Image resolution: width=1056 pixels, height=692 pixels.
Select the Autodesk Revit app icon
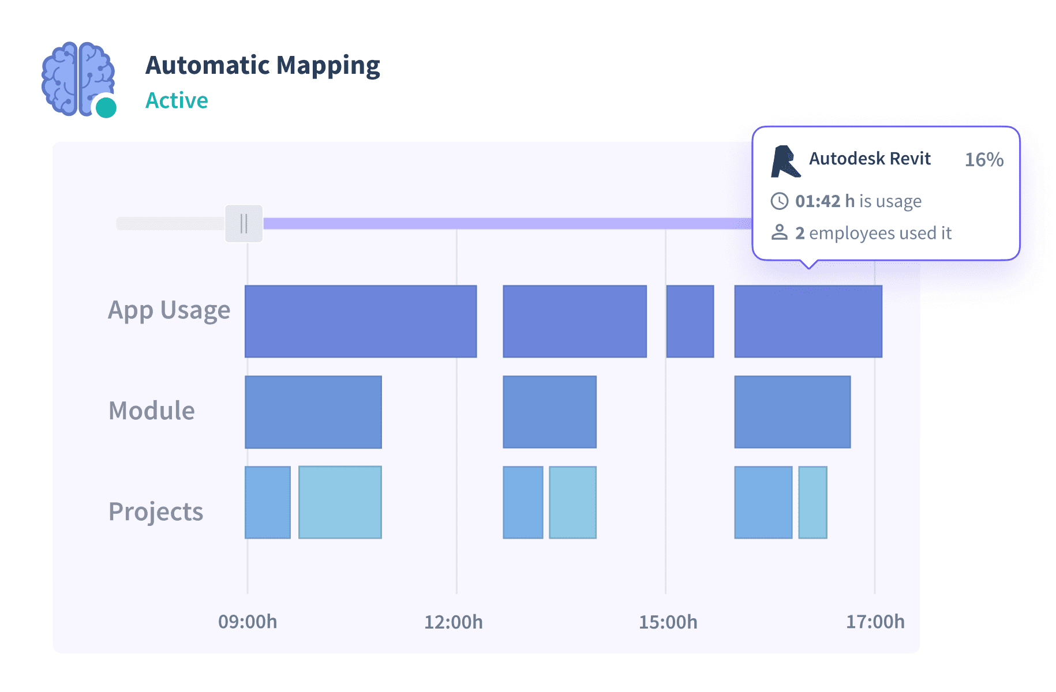tap(785, 161)
